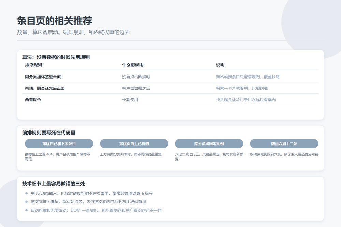Select the subtitle starting with 数量、算法冷启动
Viewport: 341px width, 227px height.
(73, 32)
